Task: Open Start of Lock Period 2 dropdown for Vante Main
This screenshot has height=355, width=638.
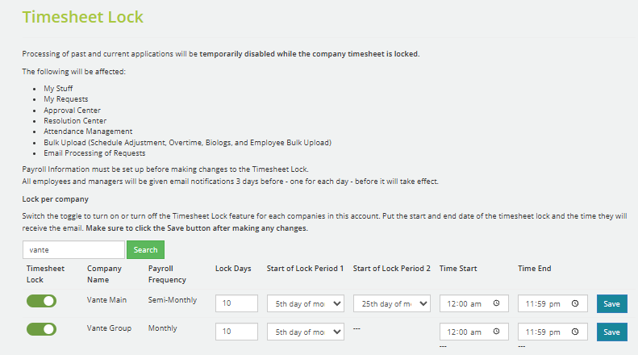Action: tap(392, 303)
